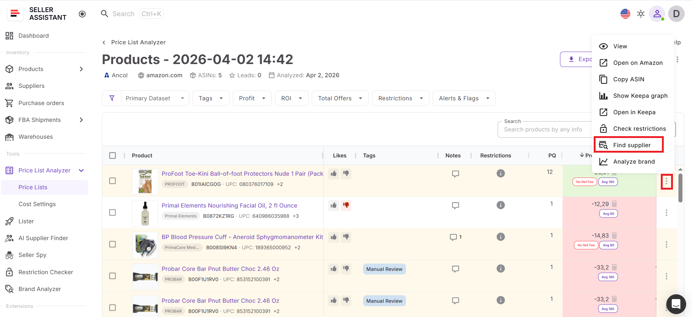Click the top search field
Viewport: 692px width, 317px height.
132,14
